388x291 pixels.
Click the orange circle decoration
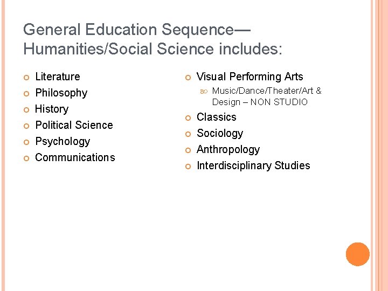click(x=358, y=254)
